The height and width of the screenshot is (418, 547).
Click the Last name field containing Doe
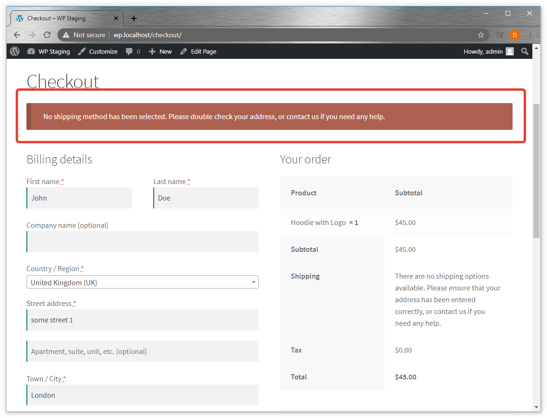tap(206, 198)
